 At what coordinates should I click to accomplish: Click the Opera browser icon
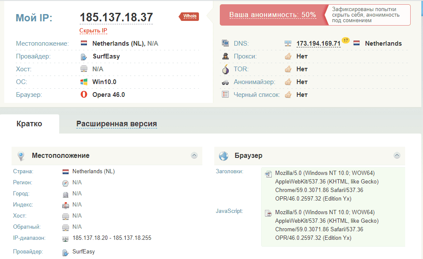tap(84, 95)
